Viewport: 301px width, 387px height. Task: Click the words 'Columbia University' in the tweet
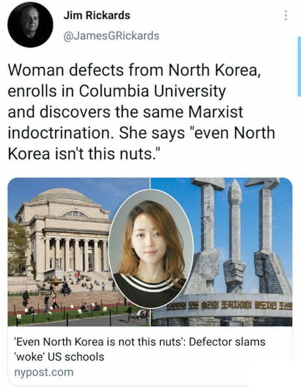(152, 91)
